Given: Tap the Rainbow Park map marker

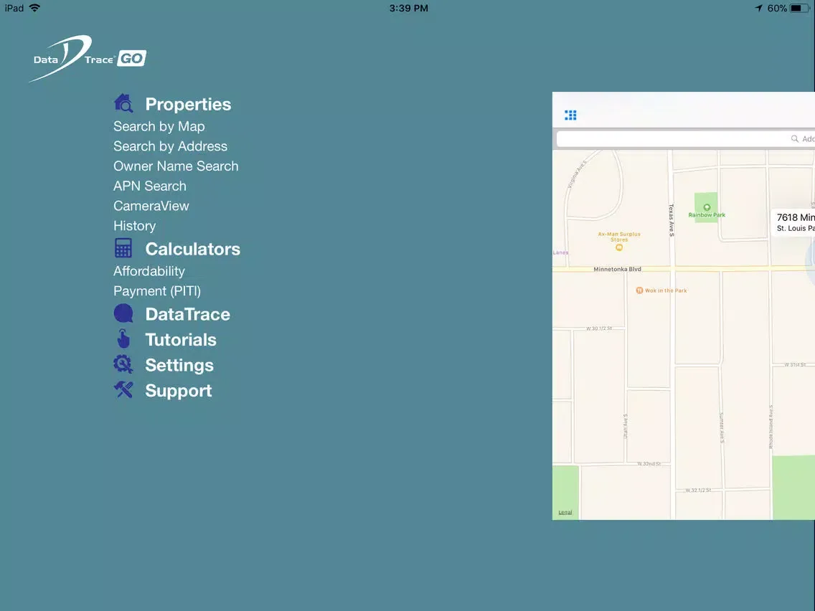Looking at the screenshot, I should coord(707,207).
